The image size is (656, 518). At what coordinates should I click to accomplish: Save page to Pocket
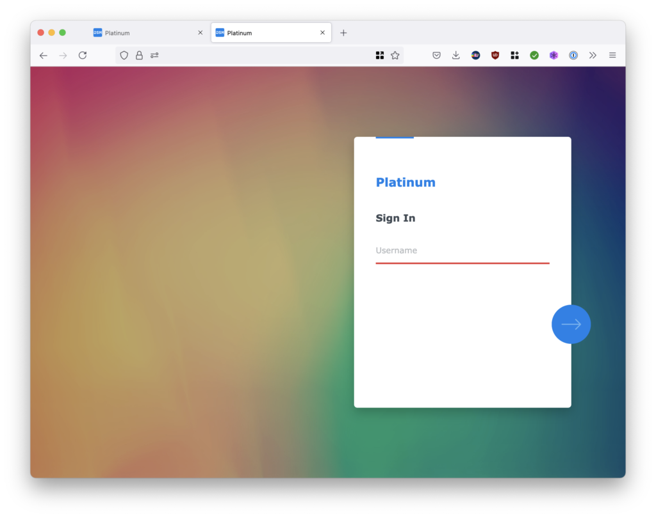(x=436, y=55)
